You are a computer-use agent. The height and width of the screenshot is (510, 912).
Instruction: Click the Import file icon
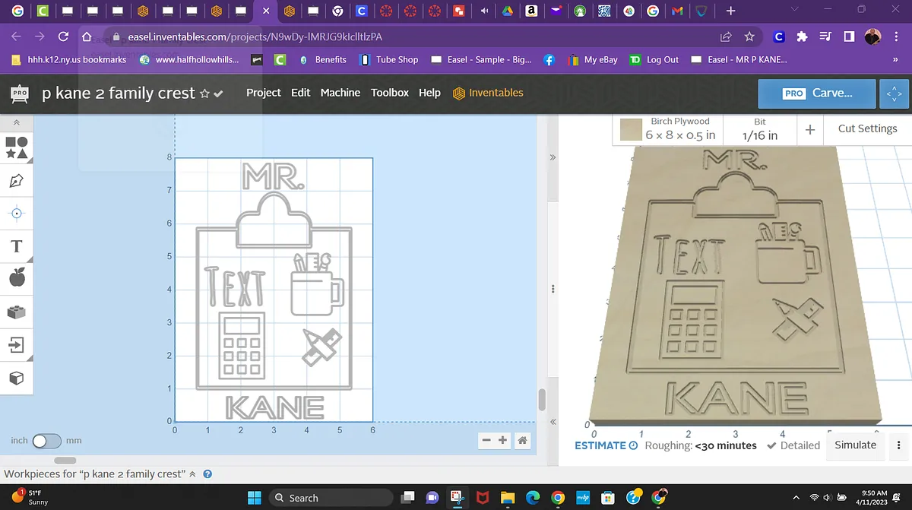coord(17,345)
